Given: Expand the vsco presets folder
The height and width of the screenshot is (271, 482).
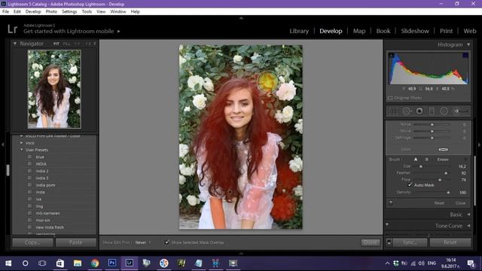Looking at the screenshot, I should (22, 143).
